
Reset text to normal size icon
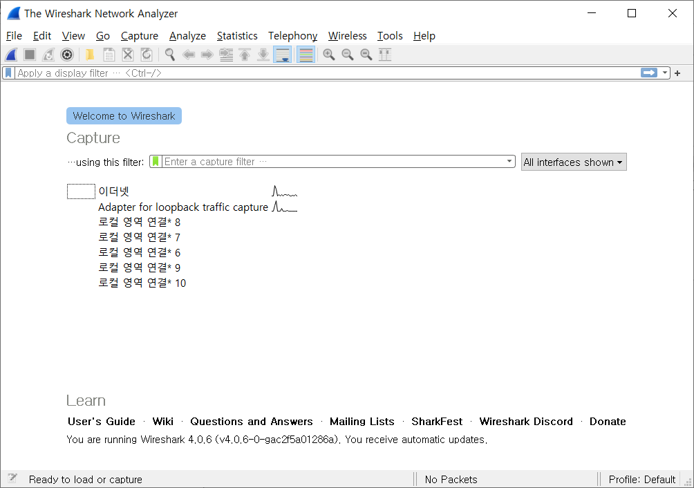366,55
